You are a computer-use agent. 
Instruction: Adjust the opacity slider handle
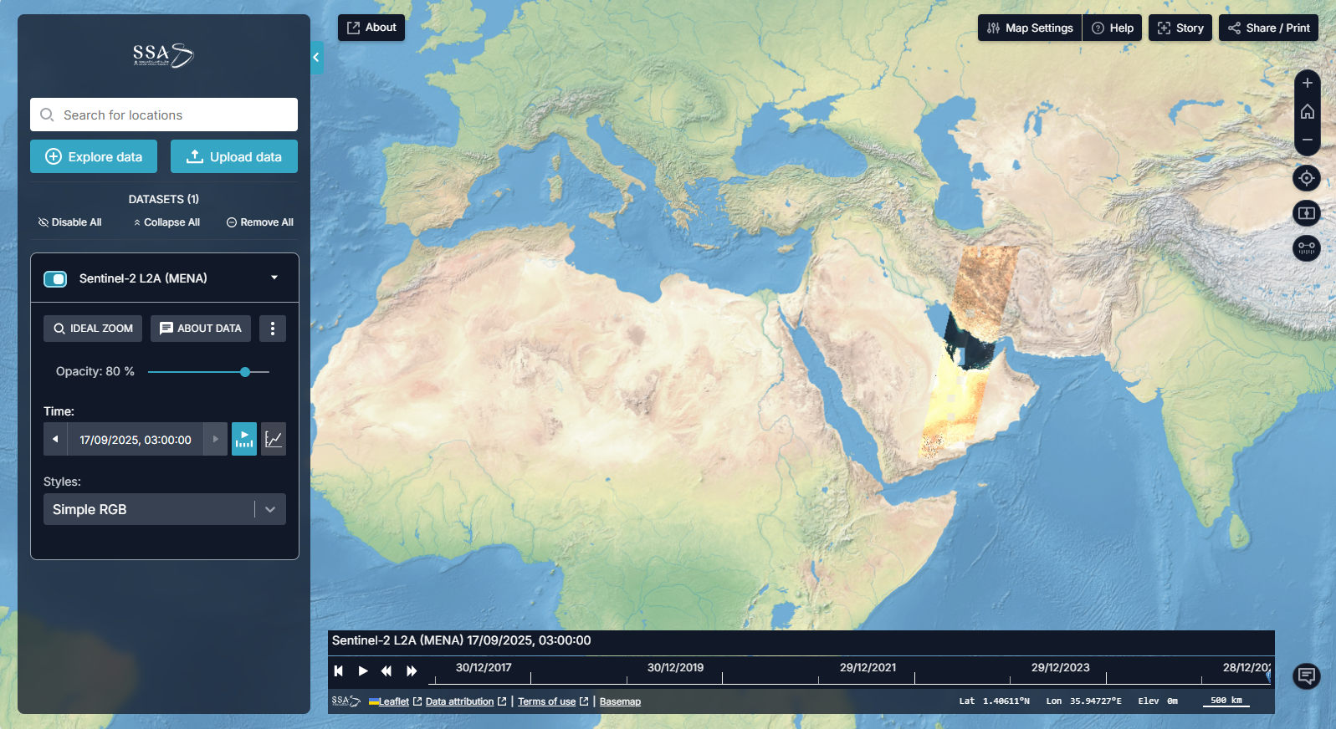[245, 372]
